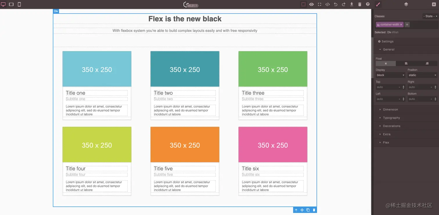Click the Top field stepper arrows
Image resolution: width=439 pixels, height=215 pixels.
404,87
